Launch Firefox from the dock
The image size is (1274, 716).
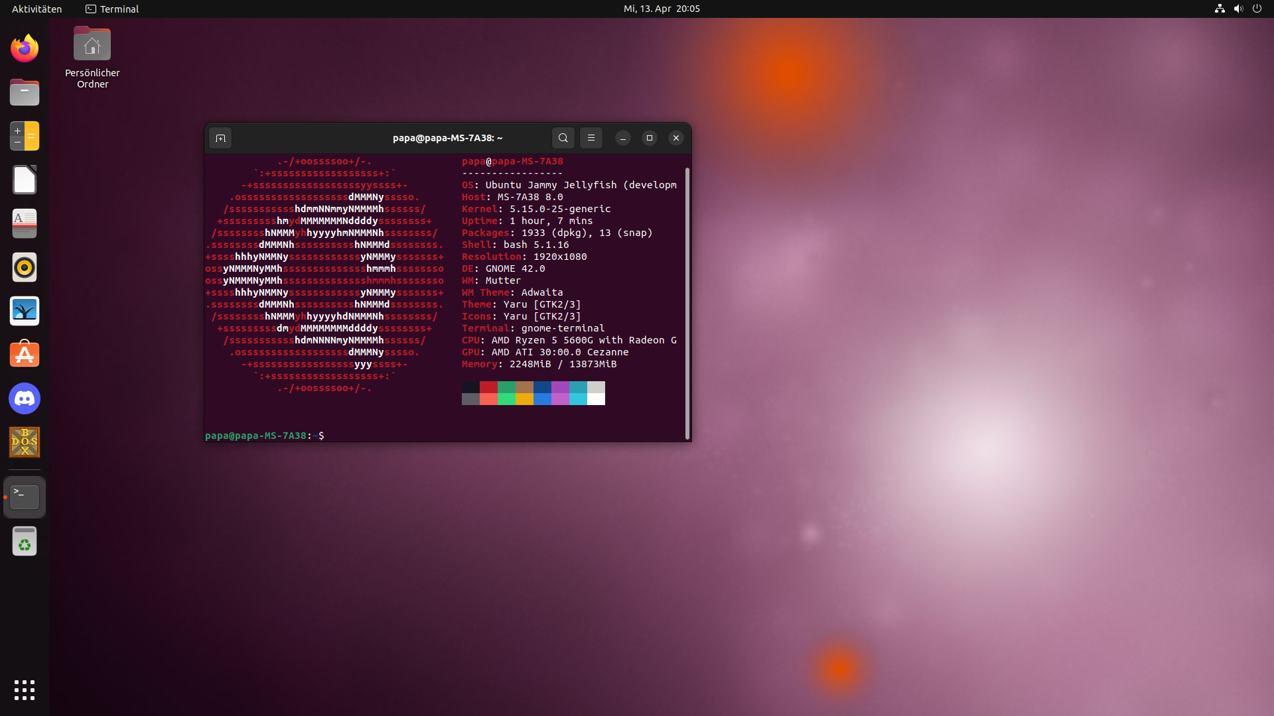tap(25, 48)
